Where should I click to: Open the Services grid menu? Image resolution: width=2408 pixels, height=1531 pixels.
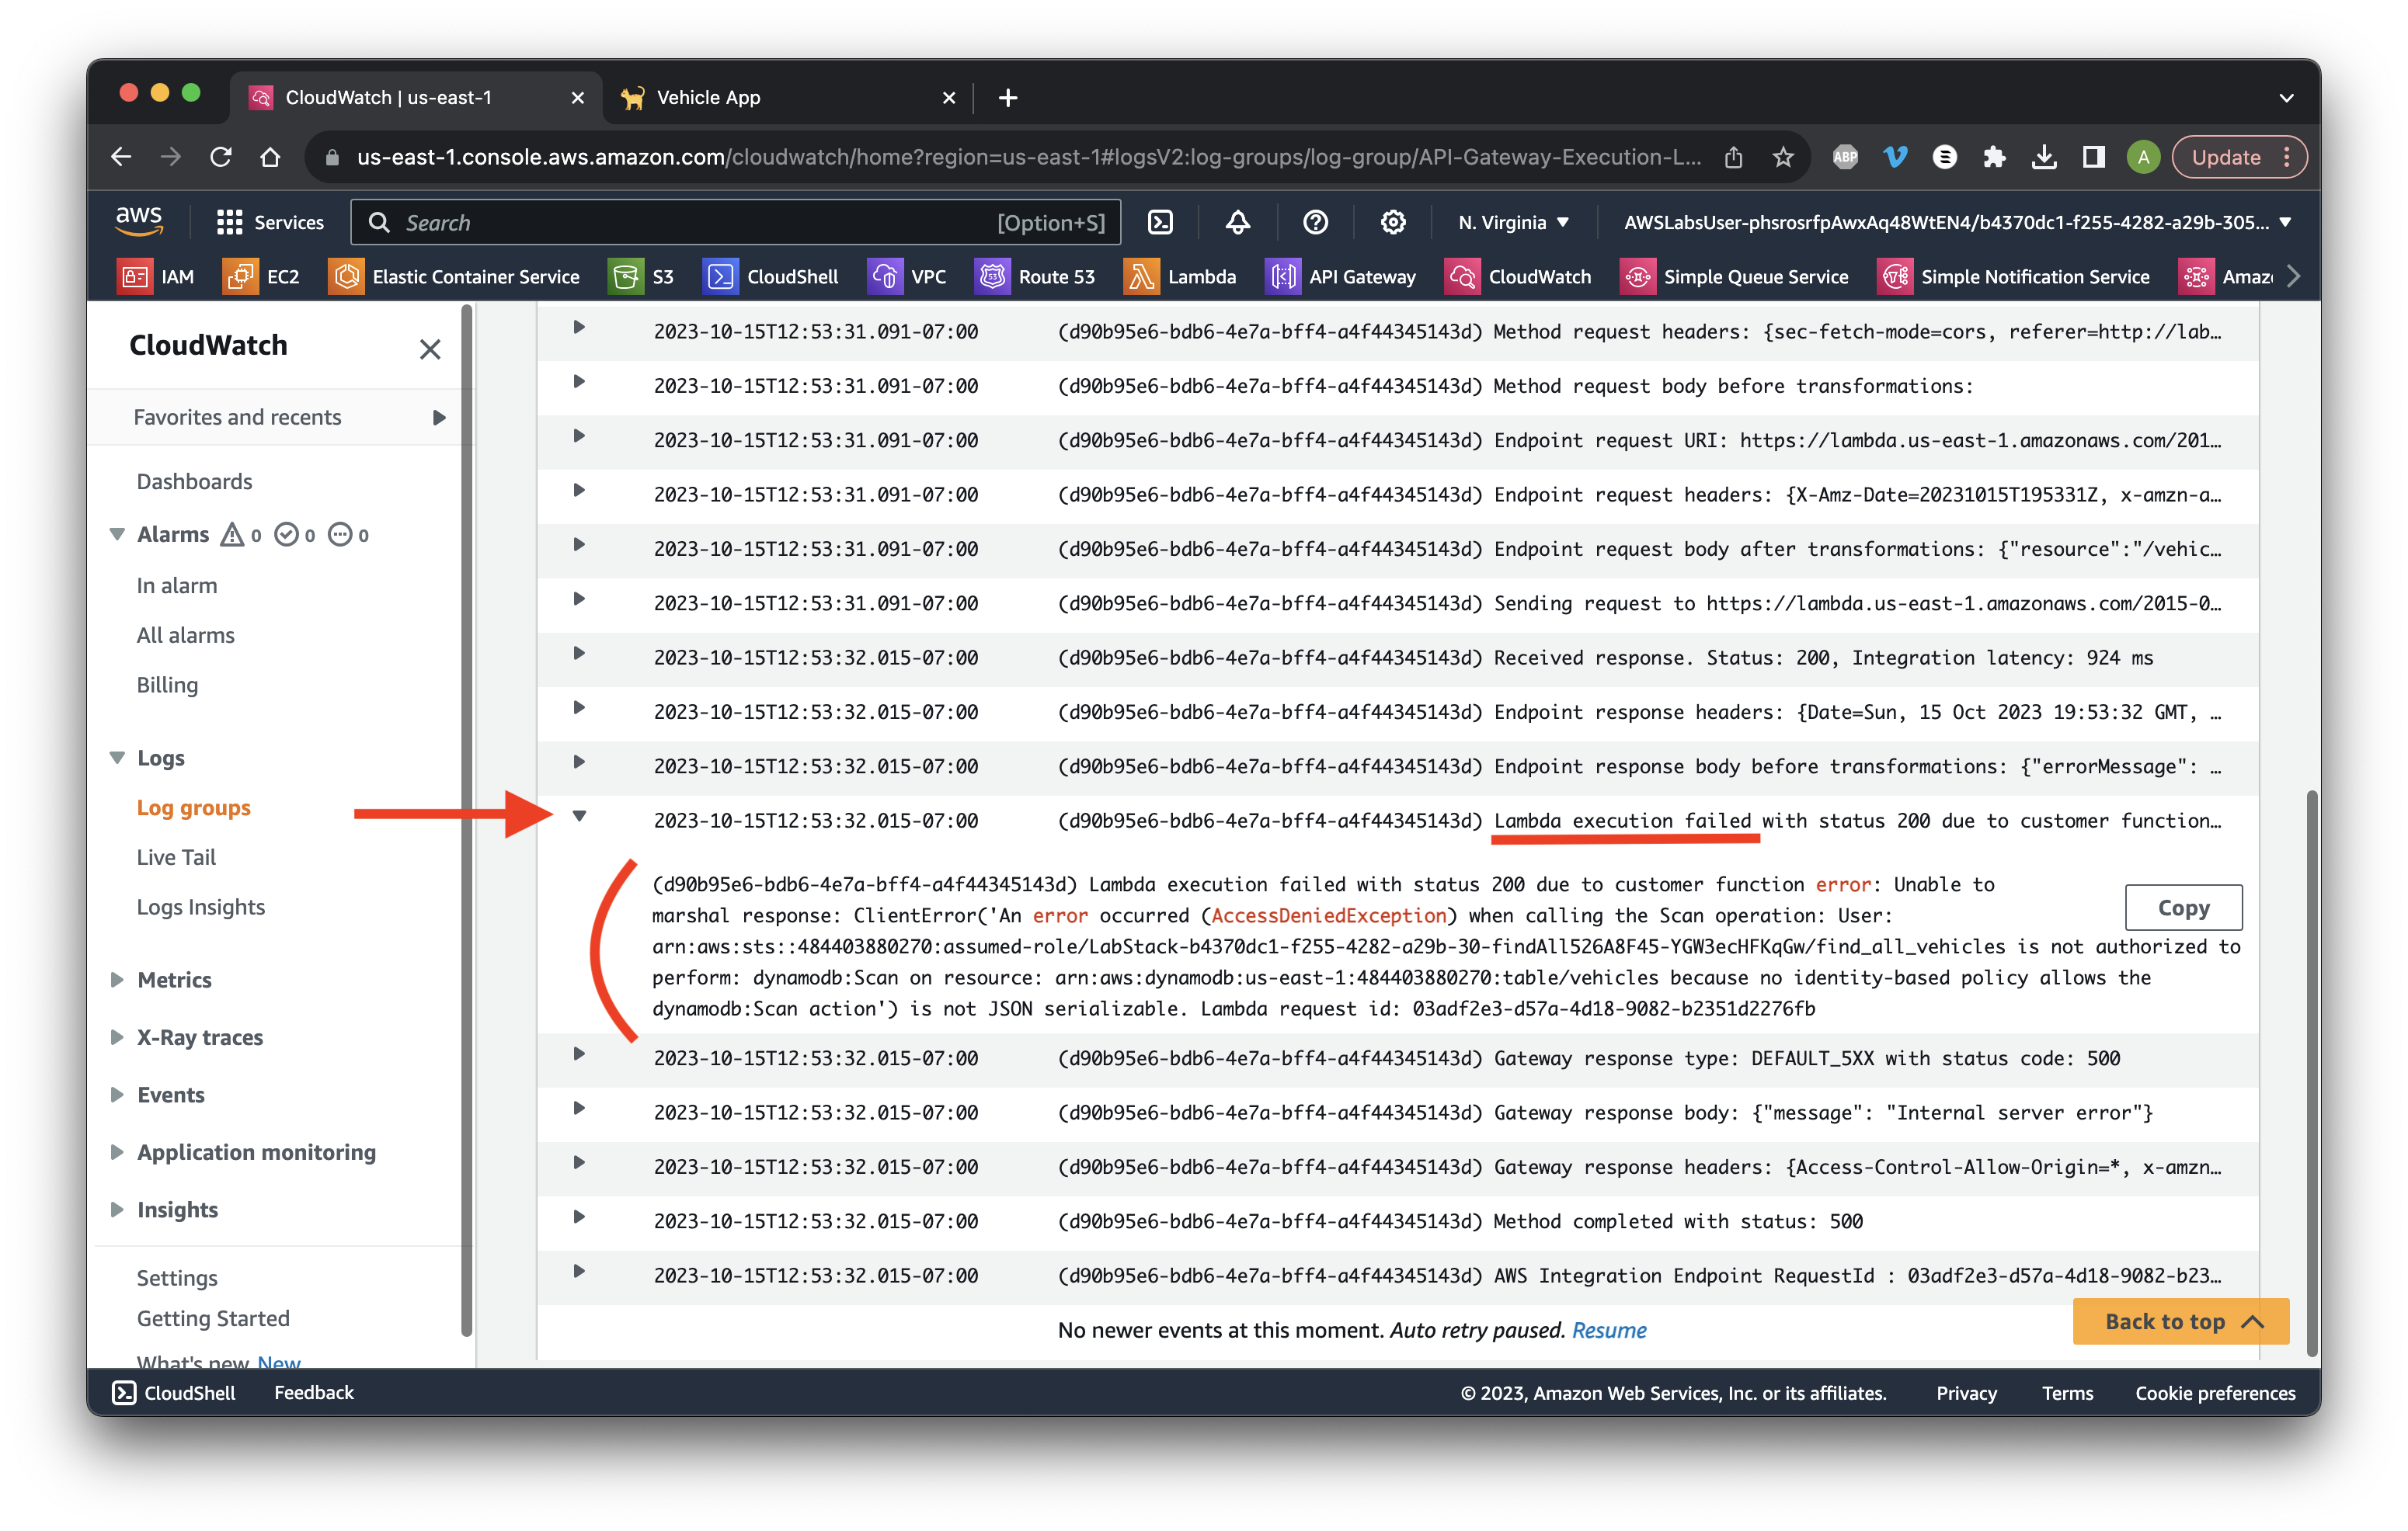coord(270,222)
